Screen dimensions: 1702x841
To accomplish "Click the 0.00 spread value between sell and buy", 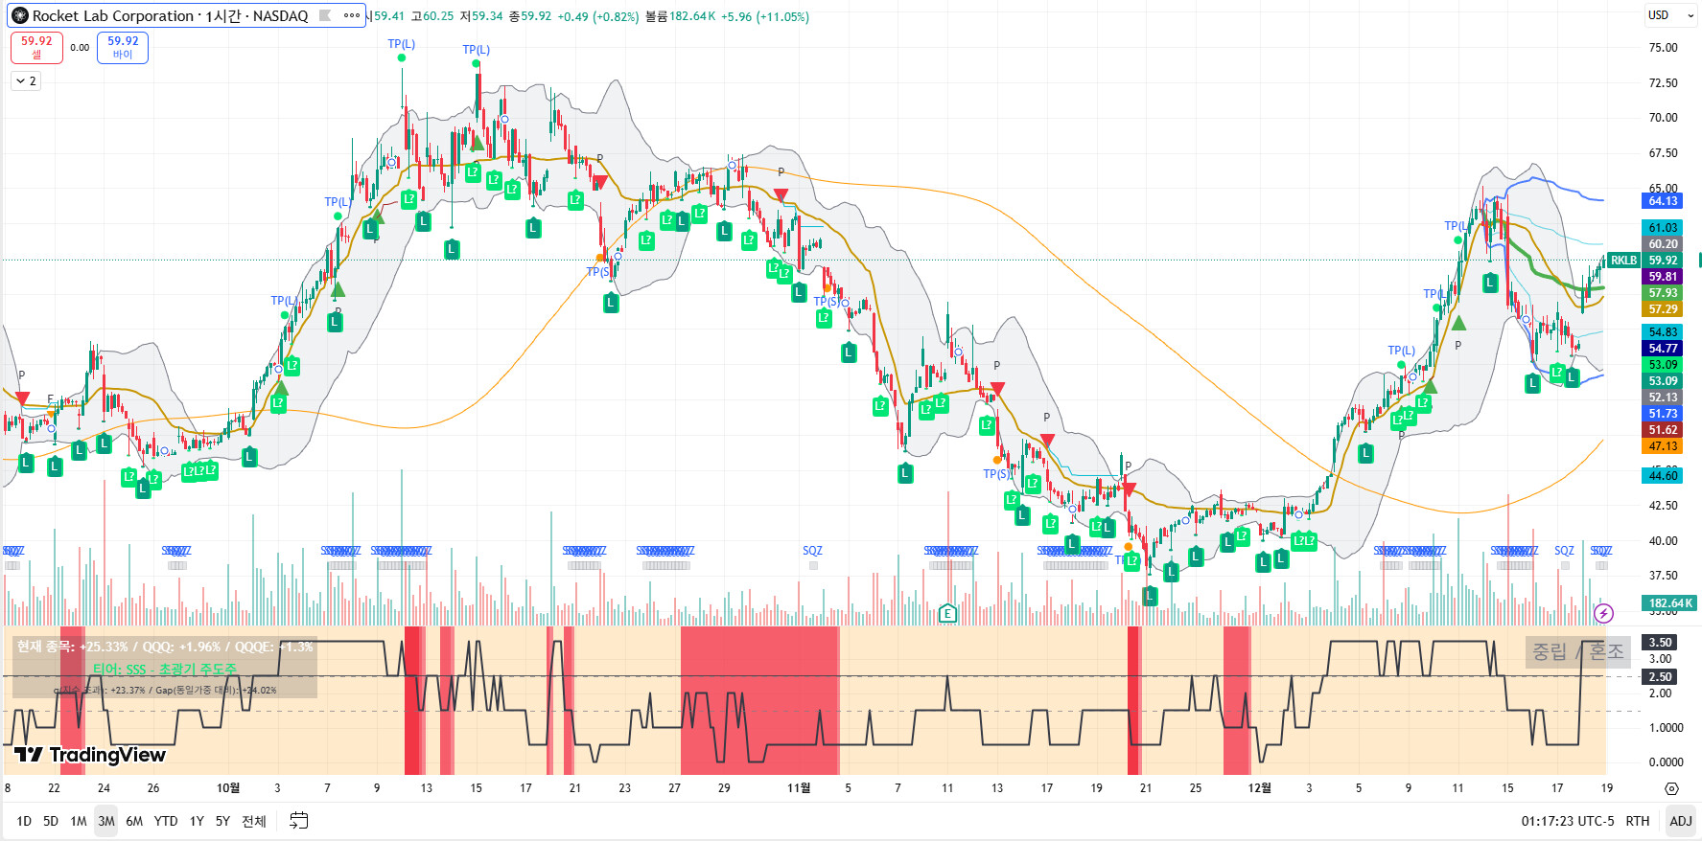I will tap(80, 47).
